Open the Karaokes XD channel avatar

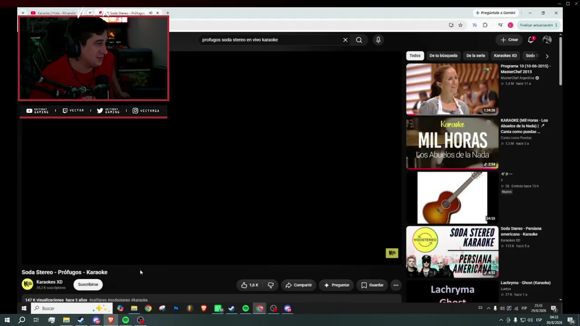coord(28,284)
